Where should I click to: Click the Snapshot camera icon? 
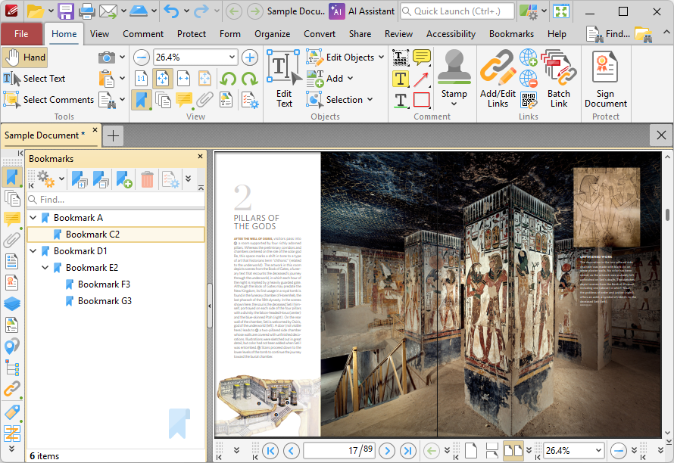106,57
